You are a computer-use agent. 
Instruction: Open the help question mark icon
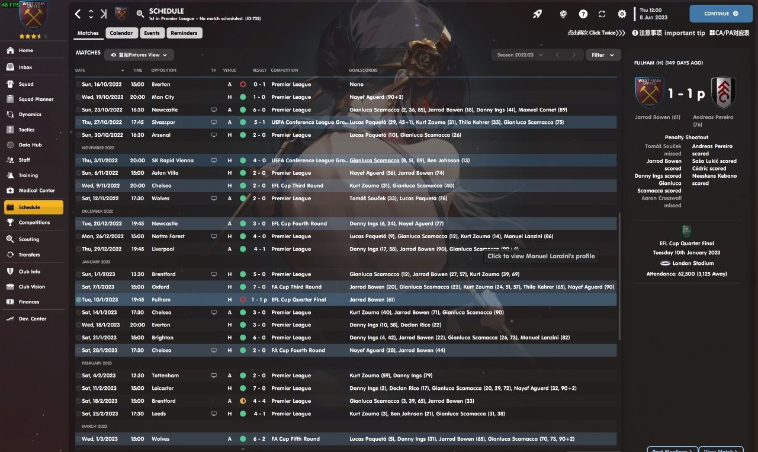point(583,14)
